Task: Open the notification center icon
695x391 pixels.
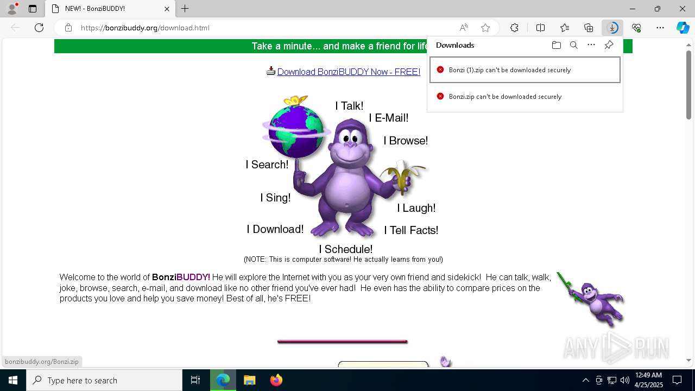Action: click(x=677, y=380)
